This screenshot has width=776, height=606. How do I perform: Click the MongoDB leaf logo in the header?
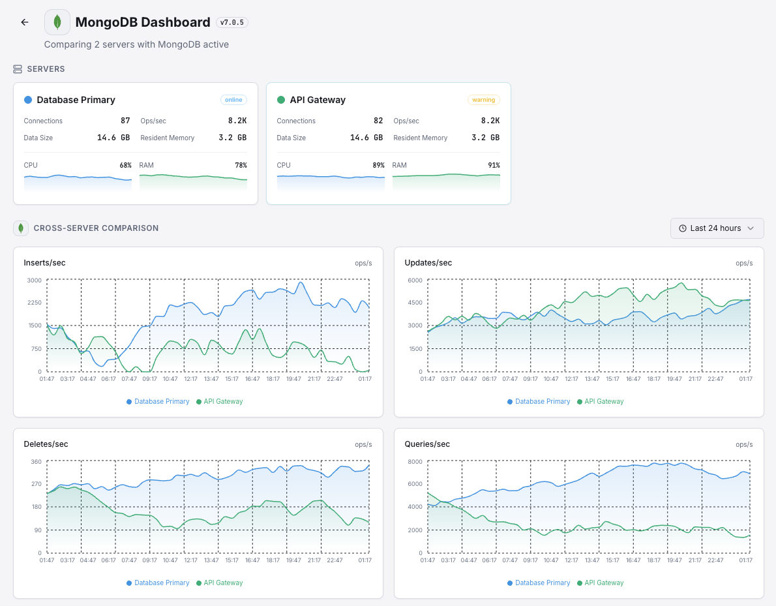[58, 22]
